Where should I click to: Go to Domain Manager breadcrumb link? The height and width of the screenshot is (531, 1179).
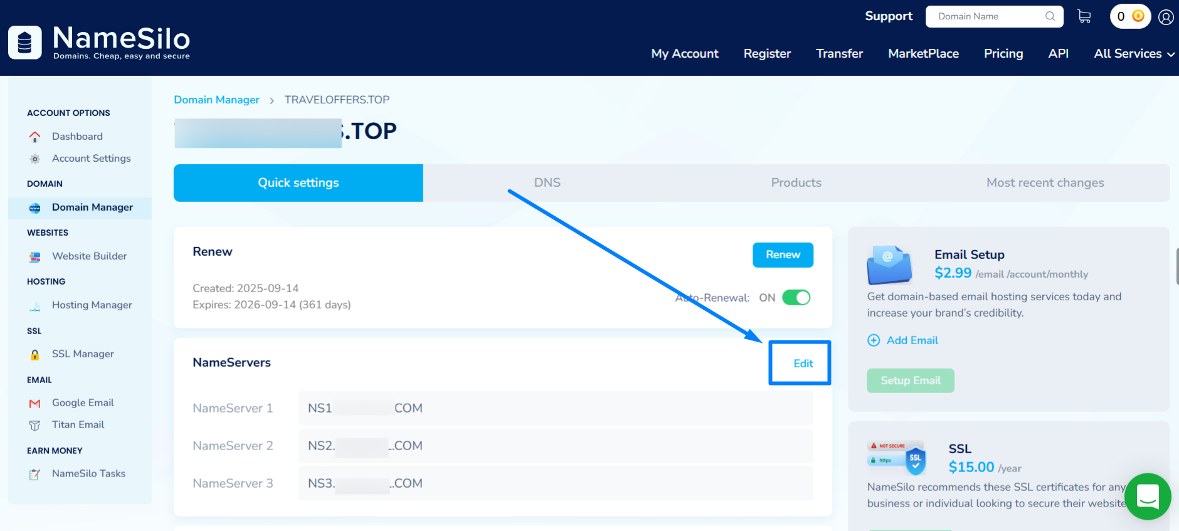[216, 100]
